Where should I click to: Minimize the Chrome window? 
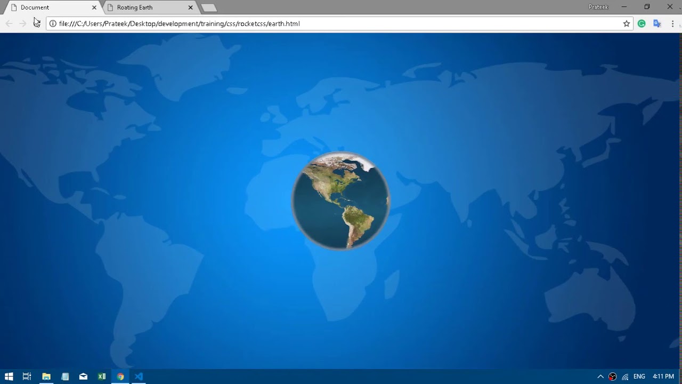tap(624, 7)
